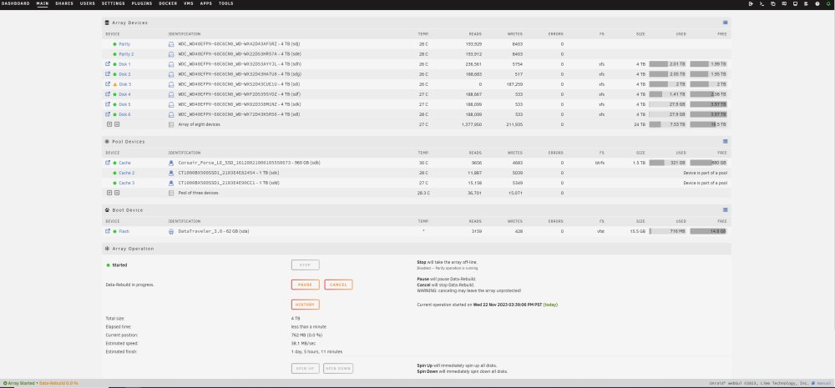Browse Disk 5 via its share icon
The width and height of the screenshot is (835, 388).
[108, 104]
